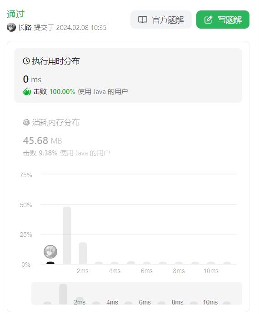259x314 pixels.
Task: Click the 长路 user avatar
Action: pos(11,27)
